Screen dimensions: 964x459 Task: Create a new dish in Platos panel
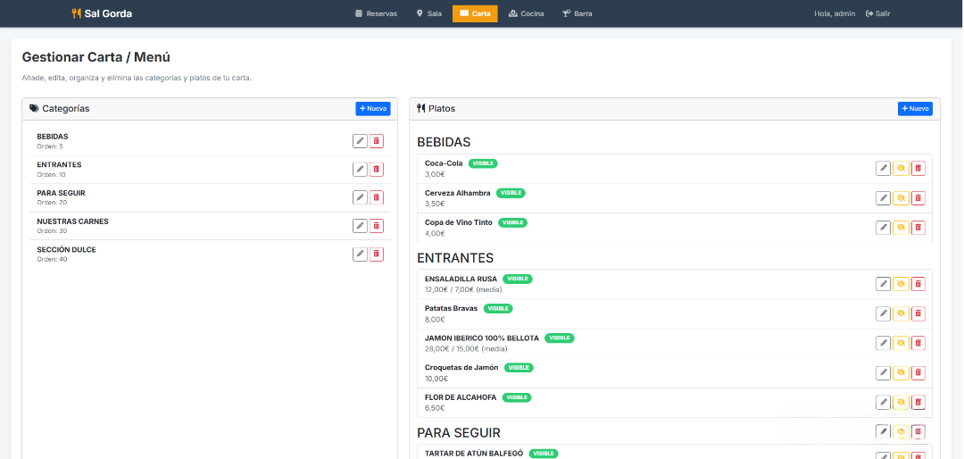click(915, 109)
